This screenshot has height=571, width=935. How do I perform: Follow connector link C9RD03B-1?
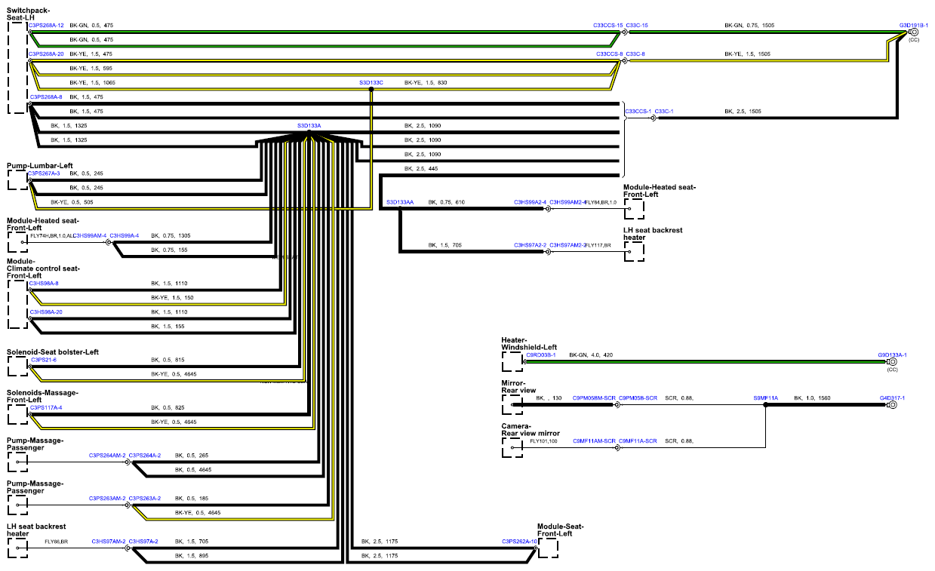click(x=541, y=355)
